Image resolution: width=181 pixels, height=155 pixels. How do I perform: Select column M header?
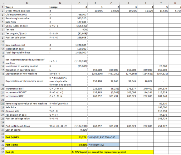pyautogui.click(x=27, y=3)
